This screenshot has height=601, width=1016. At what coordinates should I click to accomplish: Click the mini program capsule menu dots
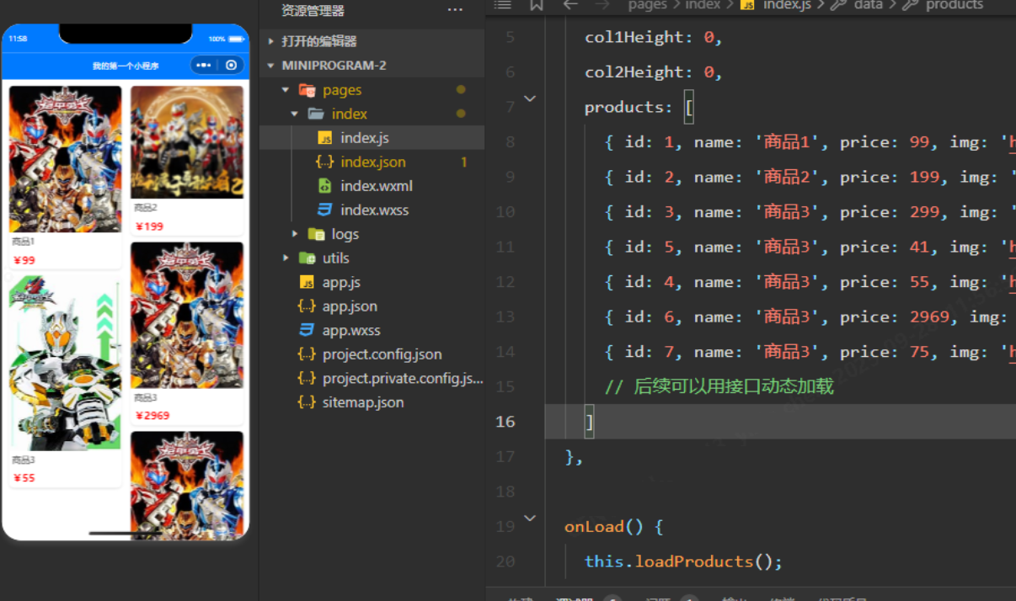[203, 65]
